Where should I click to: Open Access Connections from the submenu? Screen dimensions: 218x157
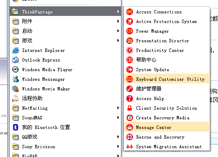[167, 12]
